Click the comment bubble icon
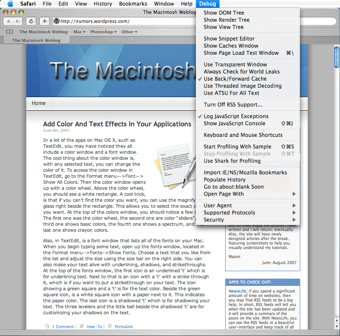This screenshot has height=336, width=340. [x=47, y=327]
